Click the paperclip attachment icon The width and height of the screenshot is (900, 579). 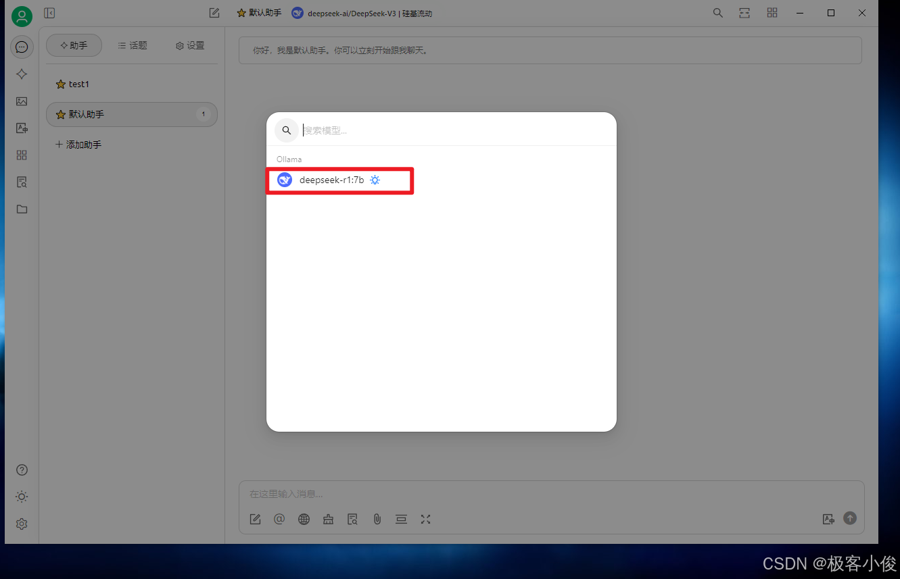tap(377, 519)
